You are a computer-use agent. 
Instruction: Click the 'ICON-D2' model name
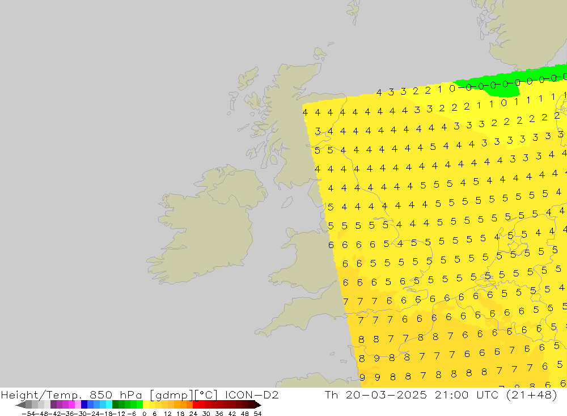pyautogui.click(x=252, y=394)
